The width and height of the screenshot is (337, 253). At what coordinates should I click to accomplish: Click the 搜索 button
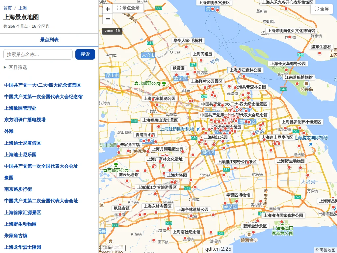pos(85,54)
